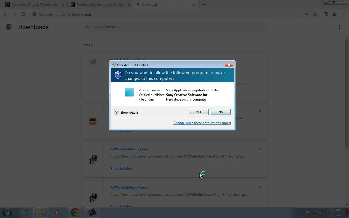Switch to Chrome taskbar button
Image resolution: width=349 pixels, height=218 pixels.
[x=75, y=213]
